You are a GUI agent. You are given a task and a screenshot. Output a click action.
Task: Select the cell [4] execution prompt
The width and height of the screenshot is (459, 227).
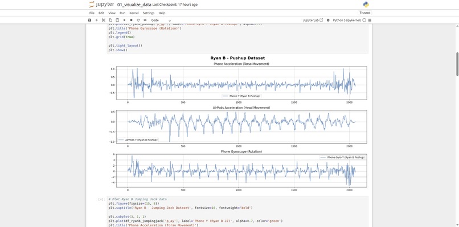pos(102,199)
